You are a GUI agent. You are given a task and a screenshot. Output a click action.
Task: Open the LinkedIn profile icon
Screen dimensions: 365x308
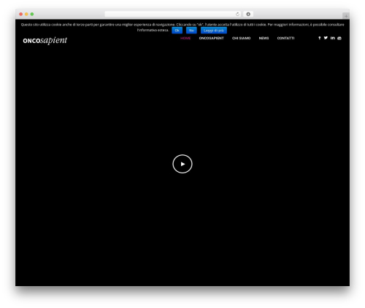pyautogui.click(x=333, y=38)
